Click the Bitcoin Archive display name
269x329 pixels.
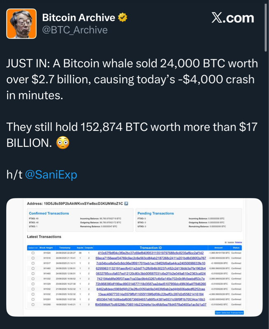coord(79,18)
